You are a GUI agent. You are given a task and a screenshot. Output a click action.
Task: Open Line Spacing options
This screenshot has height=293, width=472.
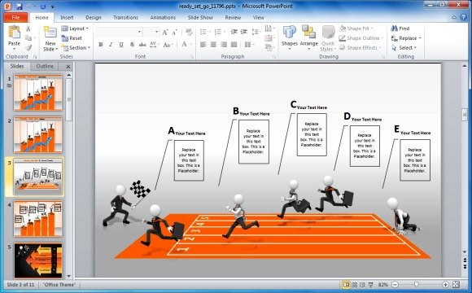coord(256,32)
